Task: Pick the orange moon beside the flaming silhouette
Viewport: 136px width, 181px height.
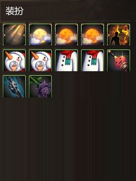Action: [93, 35]
